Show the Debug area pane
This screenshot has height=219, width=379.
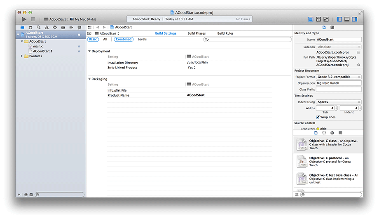347,19
